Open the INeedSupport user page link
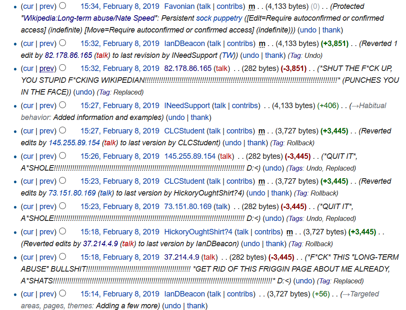406x310 pixels. 187,106
